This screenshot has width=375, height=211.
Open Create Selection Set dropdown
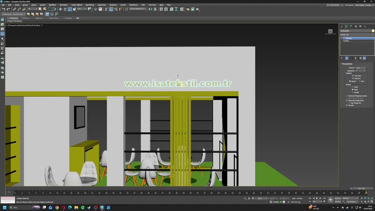point(138,9)
